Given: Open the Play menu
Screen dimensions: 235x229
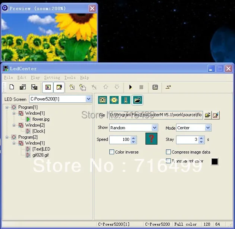Looking at the screenshot, I should 35,77.
